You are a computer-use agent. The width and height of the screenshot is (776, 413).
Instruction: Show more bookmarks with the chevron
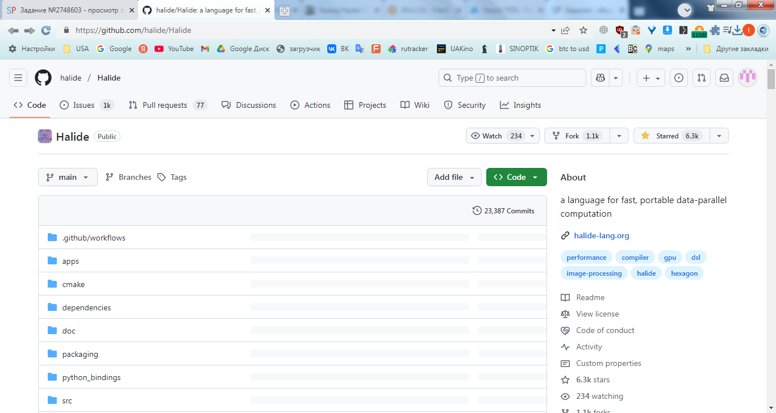pos(689,49)
